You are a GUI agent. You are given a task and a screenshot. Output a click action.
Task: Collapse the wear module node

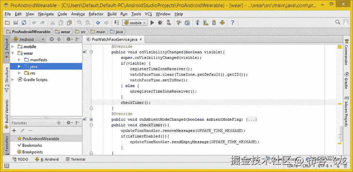13,53
